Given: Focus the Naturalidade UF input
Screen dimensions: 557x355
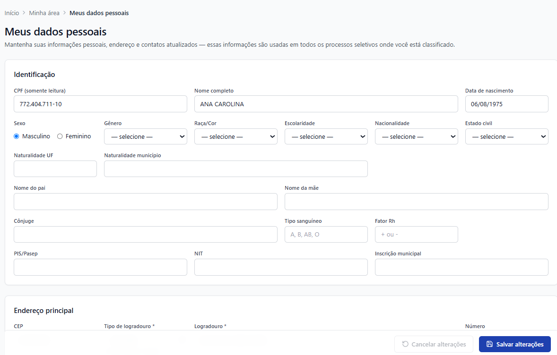Looking at the screenshot, I should (x=55, y=169).
